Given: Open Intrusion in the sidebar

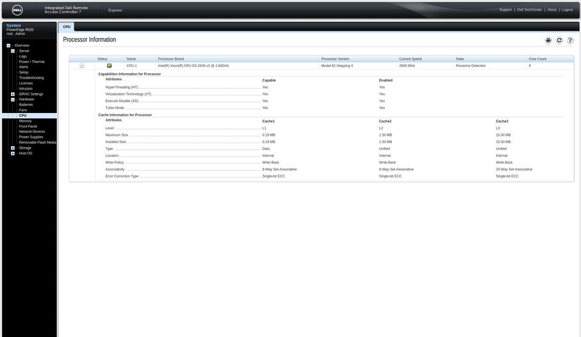Looking at the screenshot, I should [25, 89].
